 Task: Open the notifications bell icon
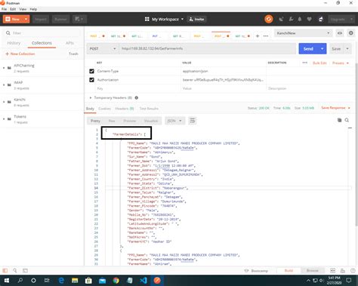click(300, 19)
